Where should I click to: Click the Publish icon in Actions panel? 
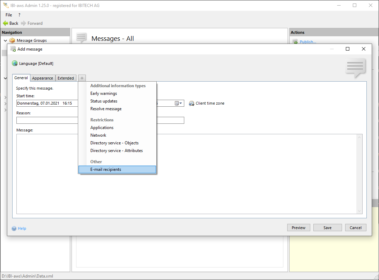coord(295,42)
